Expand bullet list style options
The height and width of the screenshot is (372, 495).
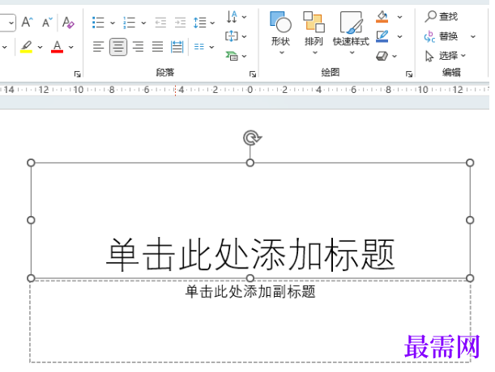[x=113, y=23]
